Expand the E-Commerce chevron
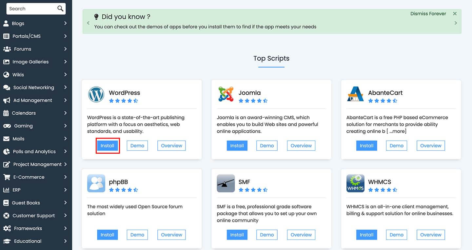This screenshot has width=472, height=250. click(x=66, y=177)
